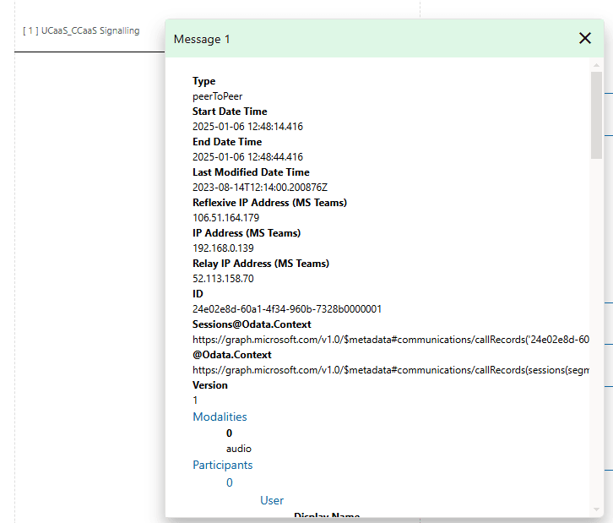Click the bold 0 index under Modalities
613x523 pixels.
click(x=229, y=433)
